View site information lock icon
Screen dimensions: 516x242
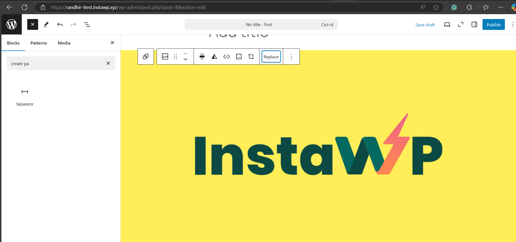(43, 7)
